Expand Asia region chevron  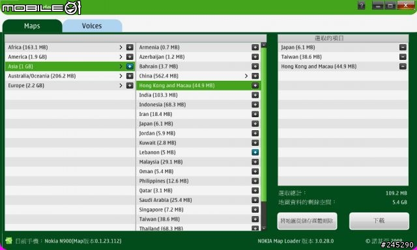tap(121, 66)
